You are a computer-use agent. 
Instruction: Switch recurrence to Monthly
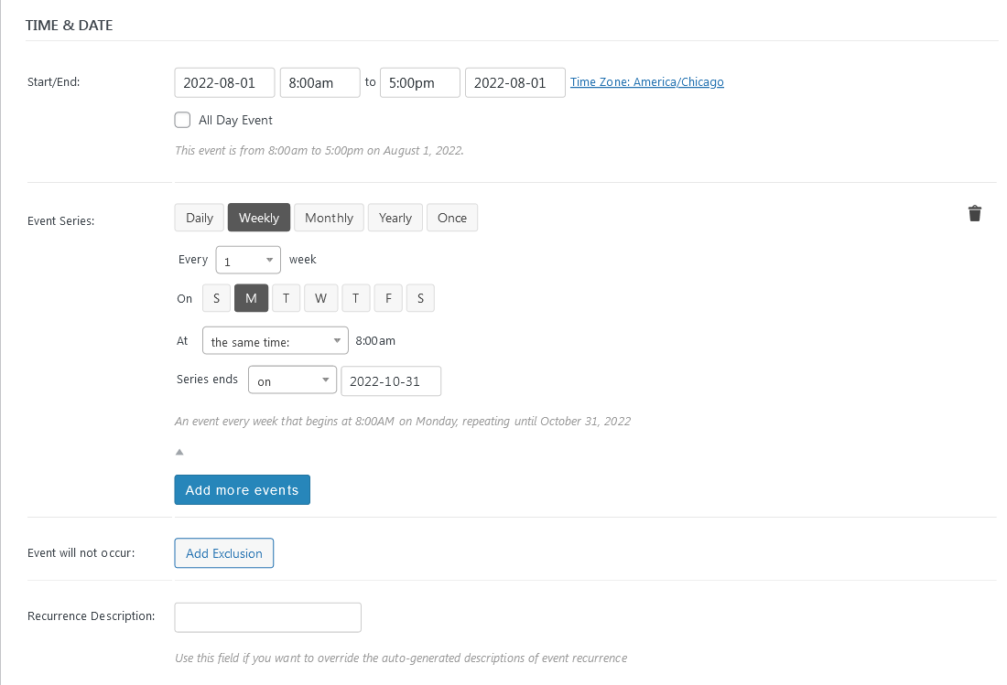tap(329, 218)
